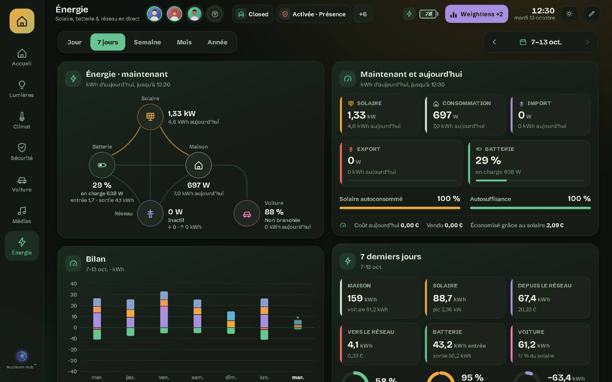The height and width of the screenshot is (382, 612).
Task: Toggle the brightness theme button
Action: (x=569, y=14)
